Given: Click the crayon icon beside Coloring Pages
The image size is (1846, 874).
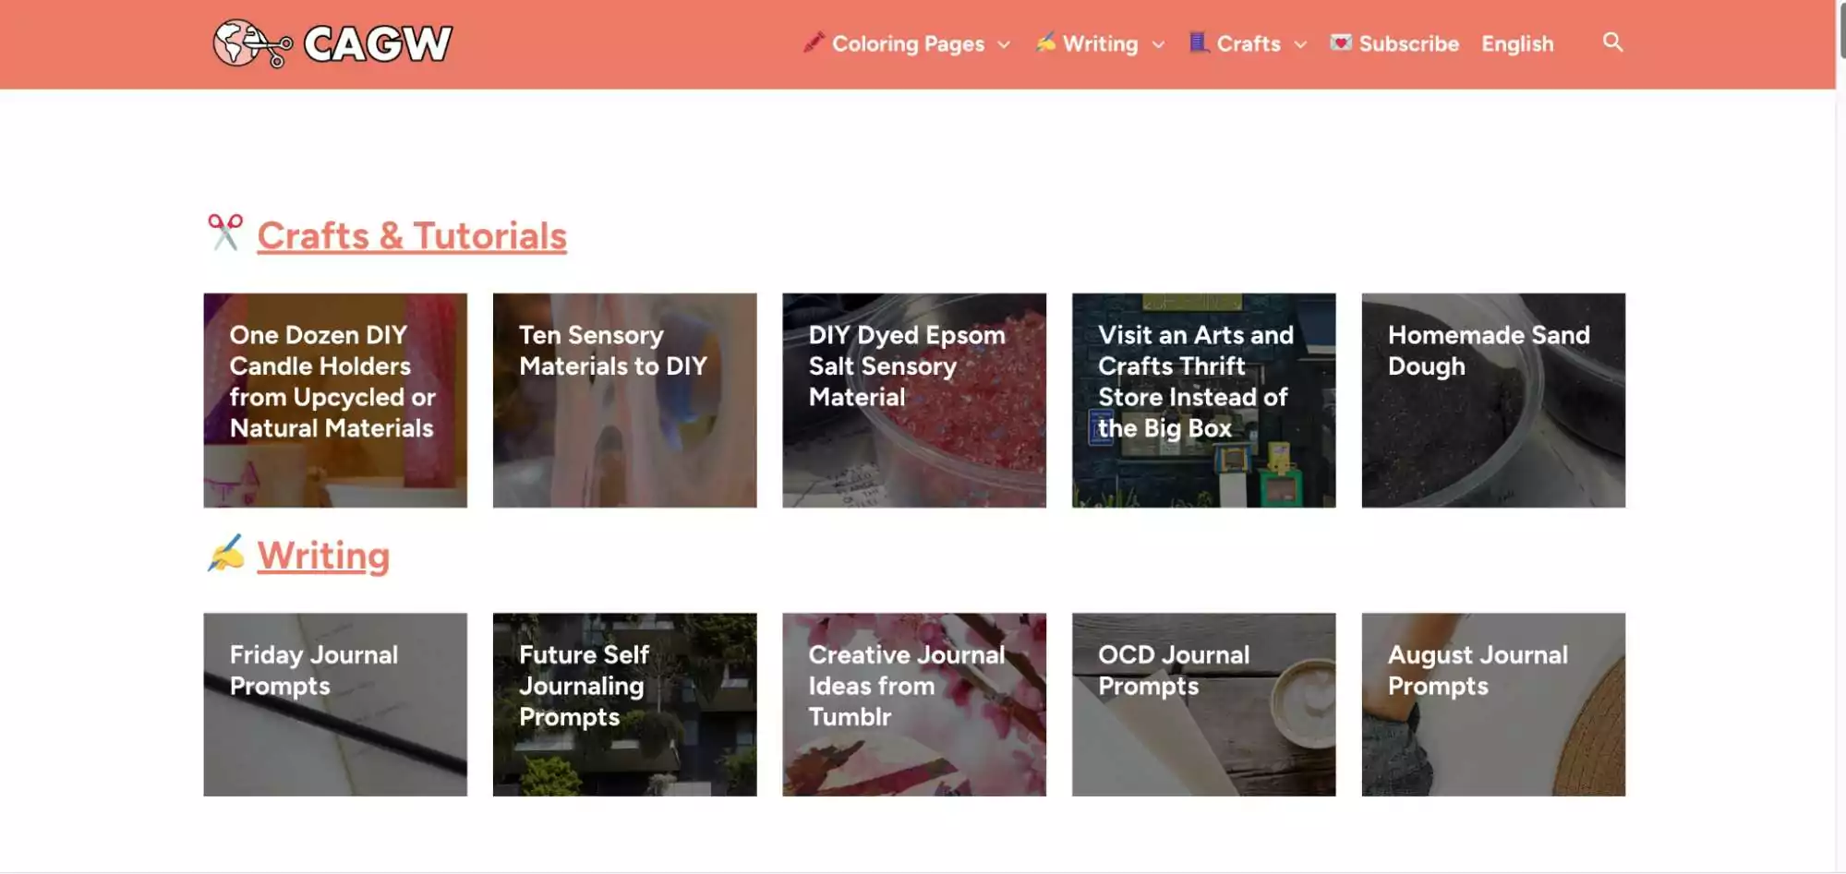Looking at the screenshot, I should point(813,42).
